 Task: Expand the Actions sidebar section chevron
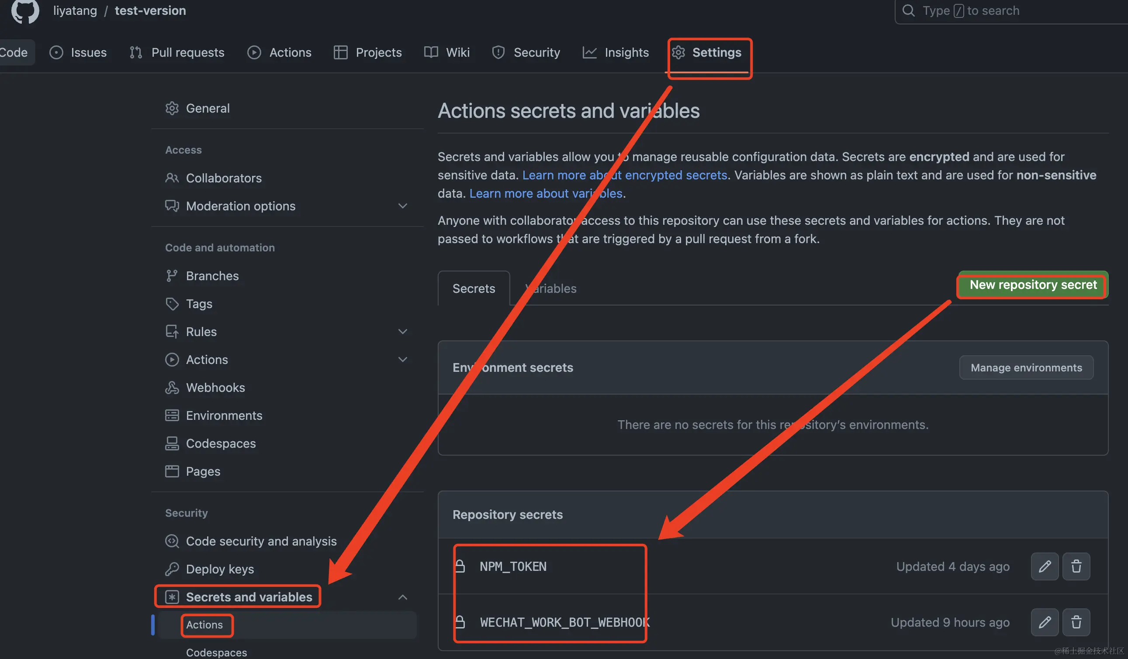tap(402, 360)
